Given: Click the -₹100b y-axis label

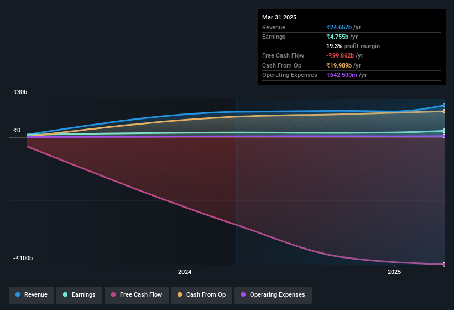Looking at the screenshot, I should click(x=23, y=258).
